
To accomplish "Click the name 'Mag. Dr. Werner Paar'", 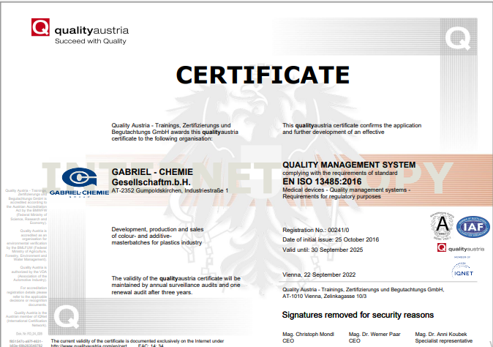I will tap(375, 334).
